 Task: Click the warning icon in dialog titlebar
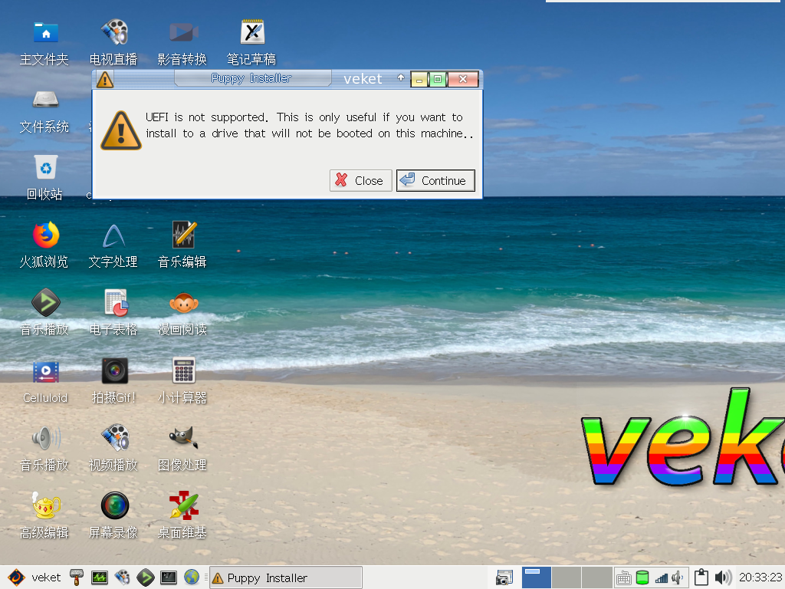click(x=104, y=79)
